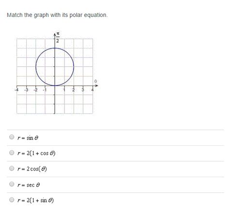Click the 0 label at the polar axis arrow
This screenshot has width=230, height=215.
(96, 81)
